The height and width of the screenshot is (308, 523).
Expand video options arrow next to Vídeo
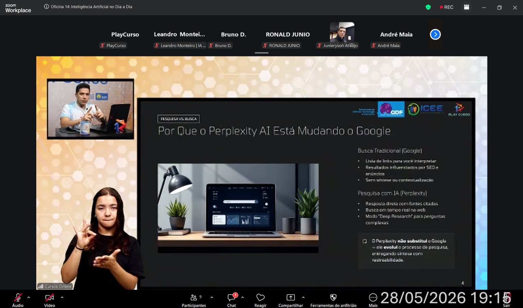(x=62, y=298)
